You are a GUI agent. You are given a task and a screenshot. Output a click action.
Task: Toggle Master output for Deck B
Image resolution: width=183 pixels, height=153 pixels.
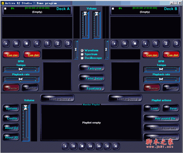[x=152, y=88]
